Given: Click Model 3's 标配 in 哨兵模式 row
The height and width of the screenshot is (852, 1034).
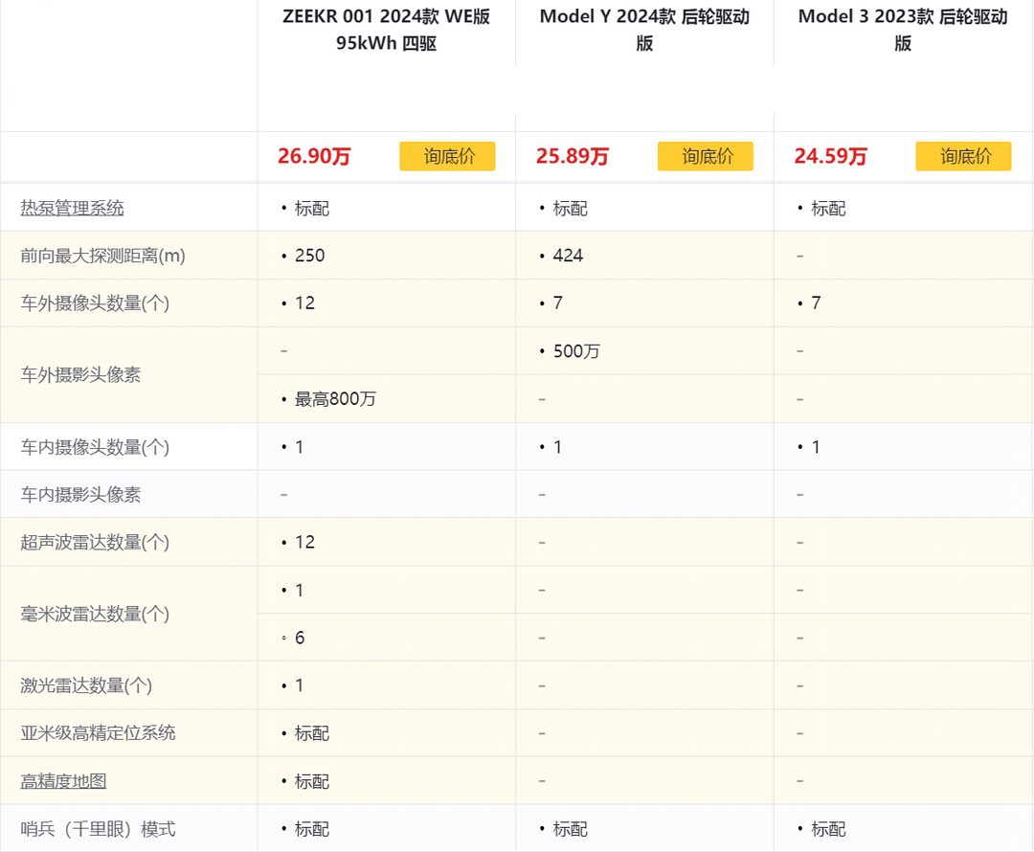Looking at the screenshot, I should [x=828, y=829].
